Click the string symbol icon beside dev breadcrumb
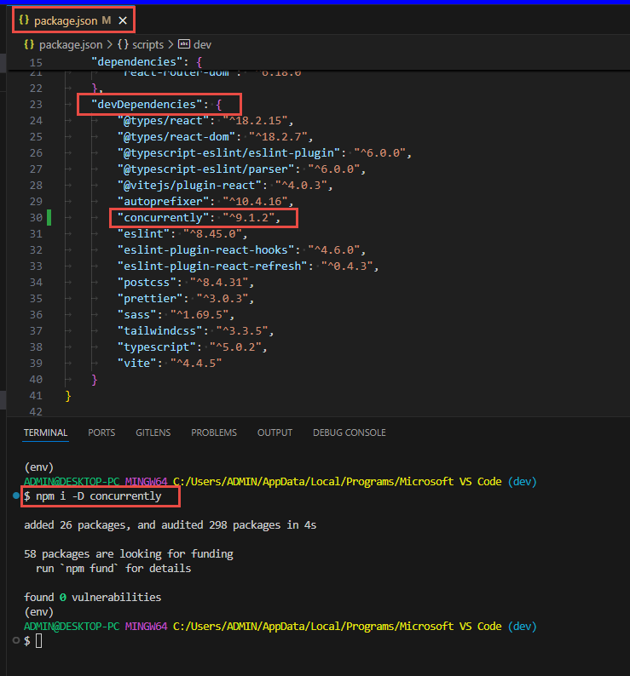The height and width of the screenshot is (676, 630). [x=183, y=44]
